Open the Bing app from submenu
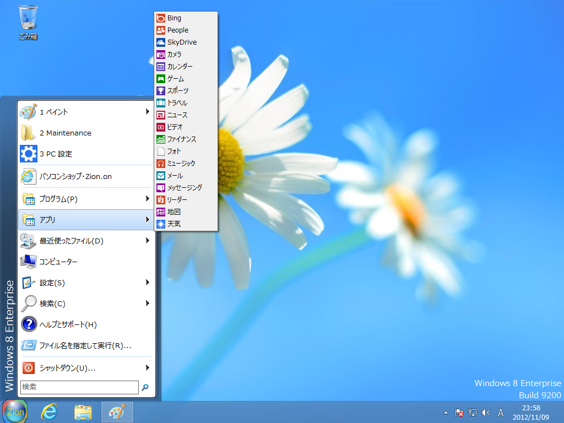Viewport: 564px width, 423px height. click(x=173, y=18)
